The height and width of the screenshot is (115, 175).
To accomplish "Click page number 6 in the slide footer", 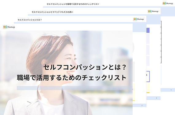I will 171,90.
